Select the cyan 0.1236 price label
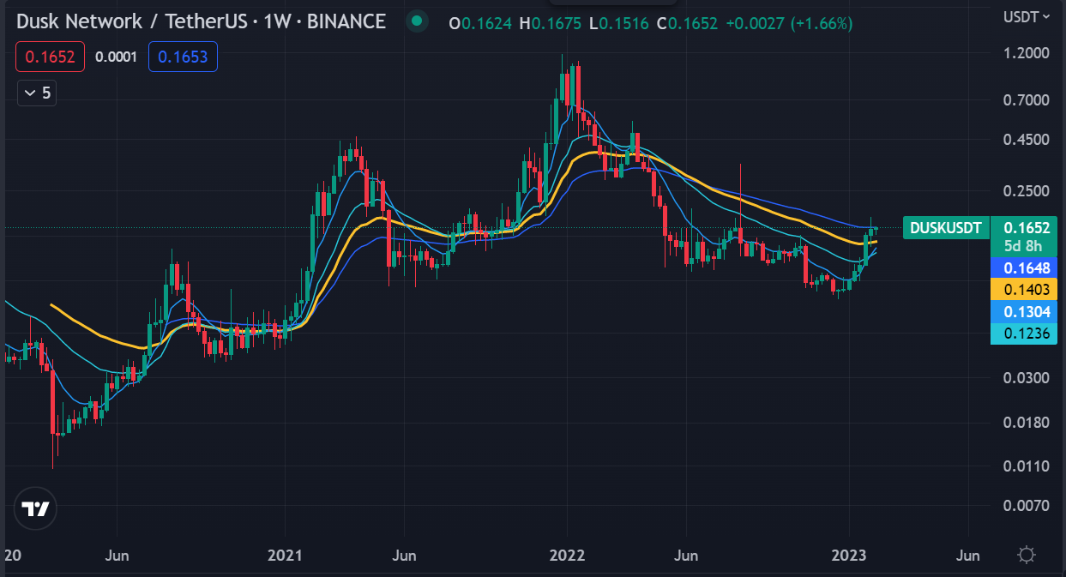 click(1026, 334)
